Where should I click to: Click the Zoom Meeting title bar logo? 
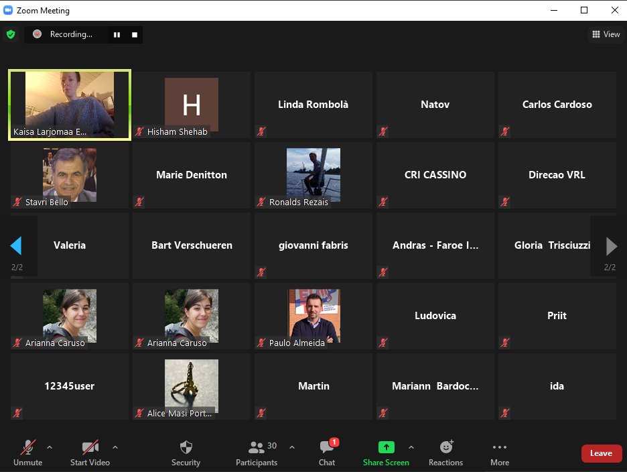(x=7, y=11)
